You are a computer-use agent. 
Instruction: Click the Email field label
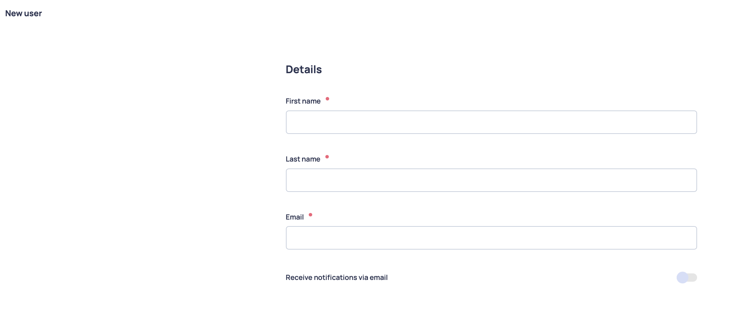click(x=295, y=217)
